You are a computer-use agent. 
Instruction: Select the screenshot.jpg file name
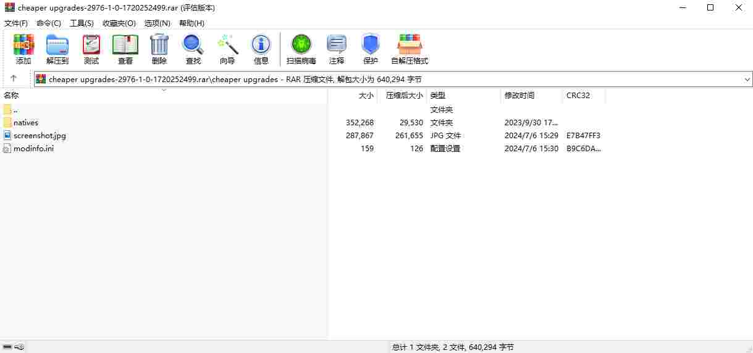pyautogui.click(x=40, y=135)
